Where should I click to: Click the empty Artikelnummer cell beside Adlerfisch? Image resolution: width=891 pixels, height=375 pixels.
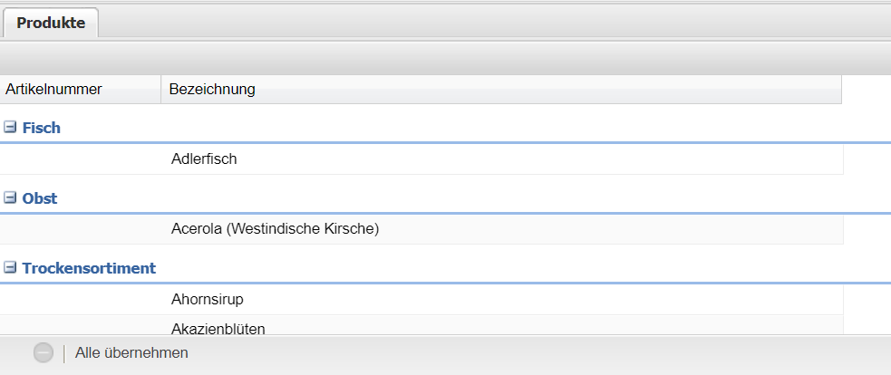(x=80, y=159)
